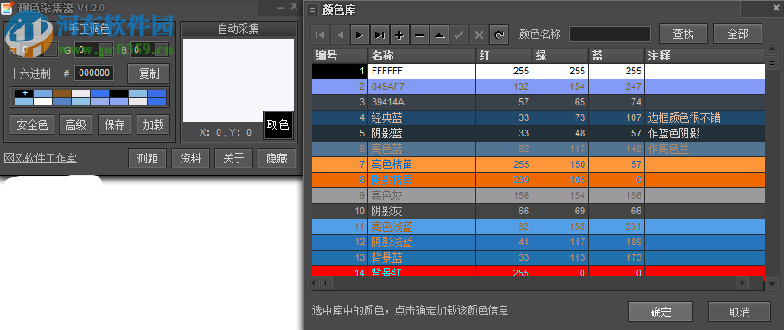The image size is (784, 330).
Task: Click the 绿 column header
Action: 559,55
